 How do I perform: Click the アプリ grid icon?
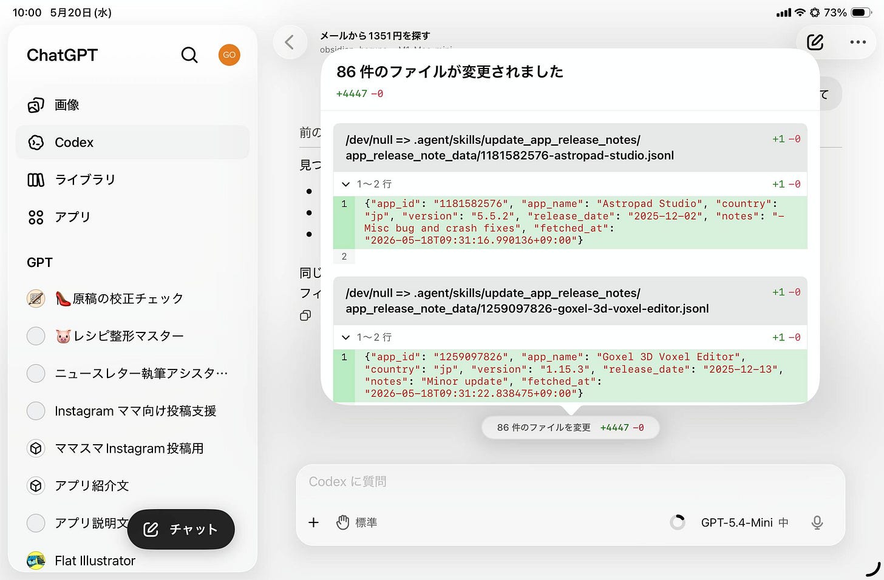(x=36, y=217)
